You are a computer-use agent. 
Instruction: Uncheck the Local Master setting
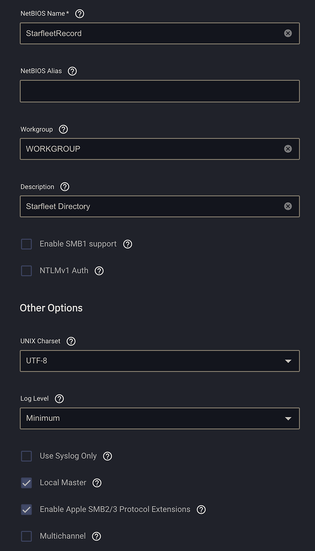pos(26,482)
